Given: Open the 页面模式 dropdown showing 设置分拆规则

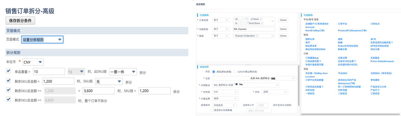Looking at the screenshot, I should [x=42, y=40].
